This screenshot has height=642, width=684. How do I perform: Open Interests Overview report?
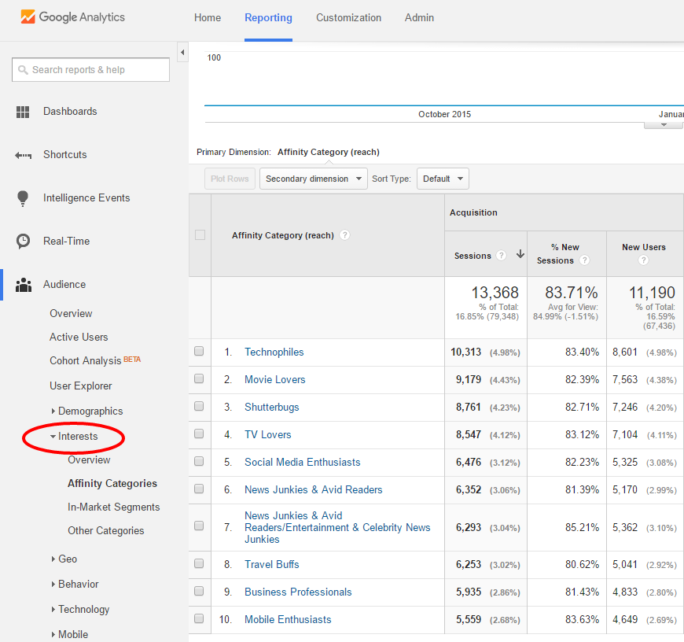point(89,460)
